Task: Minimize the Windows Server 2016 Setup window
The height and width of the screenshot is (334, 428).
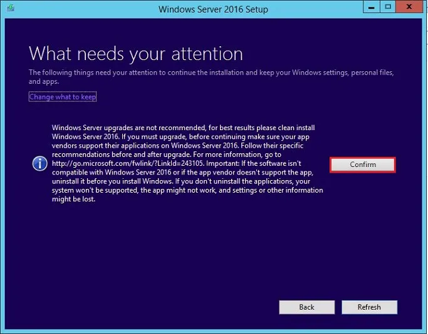Action: [x=371, y=7]
